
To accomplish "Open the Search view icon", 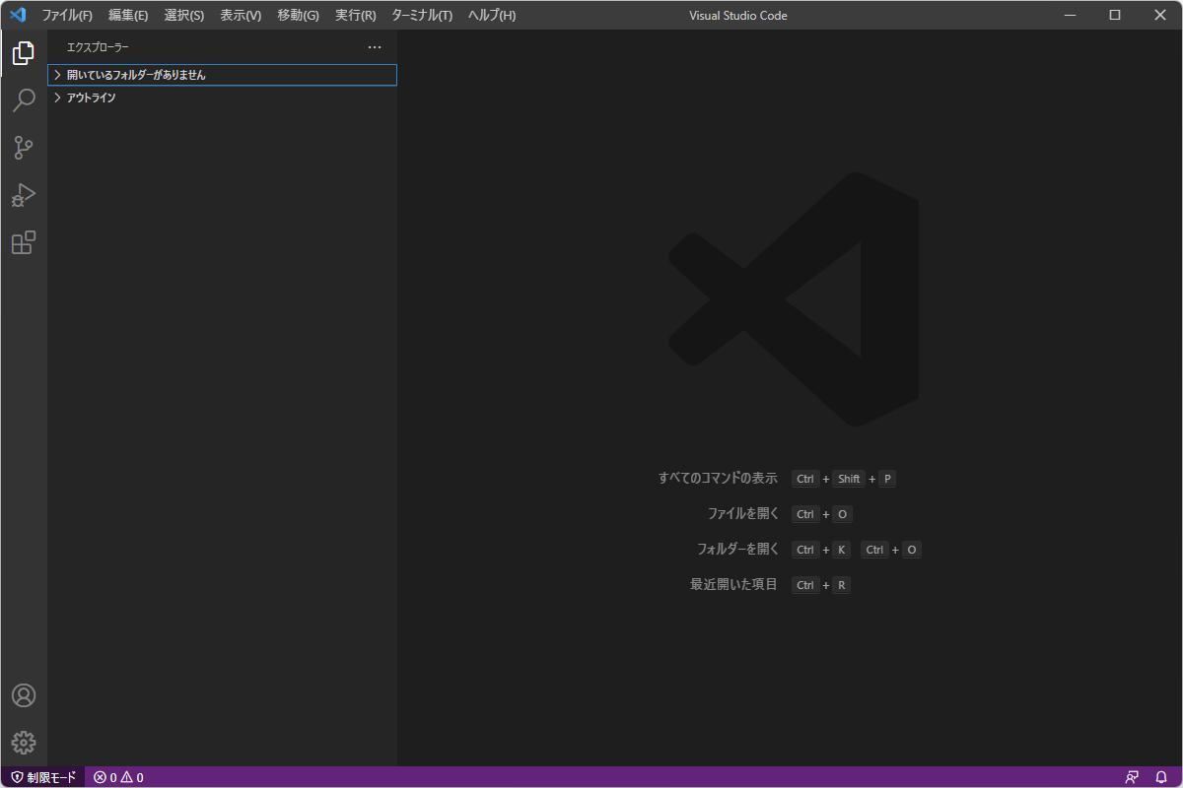I will click(24, 100).
